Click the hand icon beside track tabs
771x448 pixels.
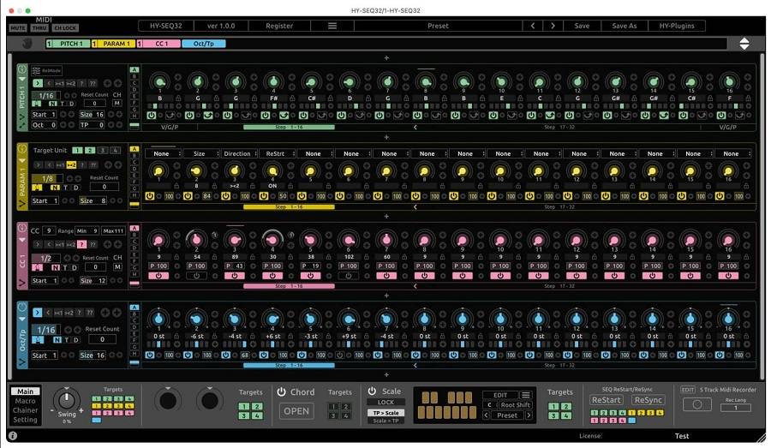(26, 44)
